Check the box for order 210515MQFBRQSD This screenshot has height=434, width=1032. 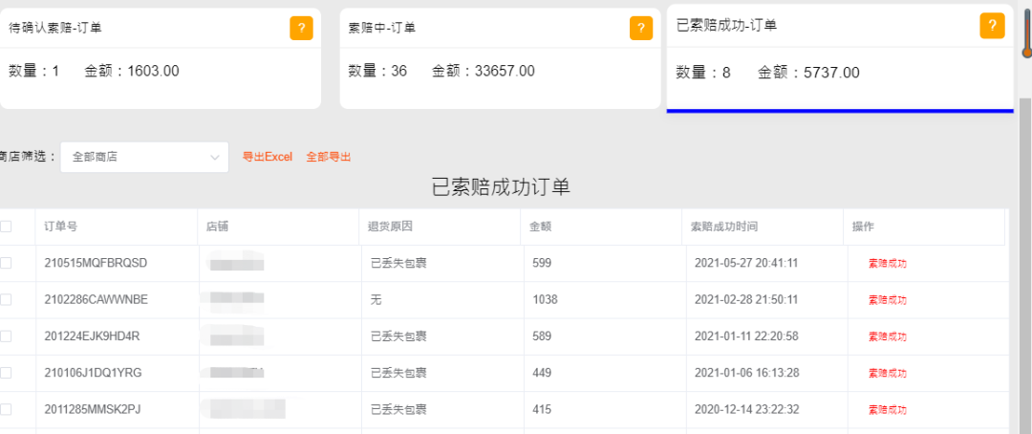pyautogui.click(x=6, y=263)
